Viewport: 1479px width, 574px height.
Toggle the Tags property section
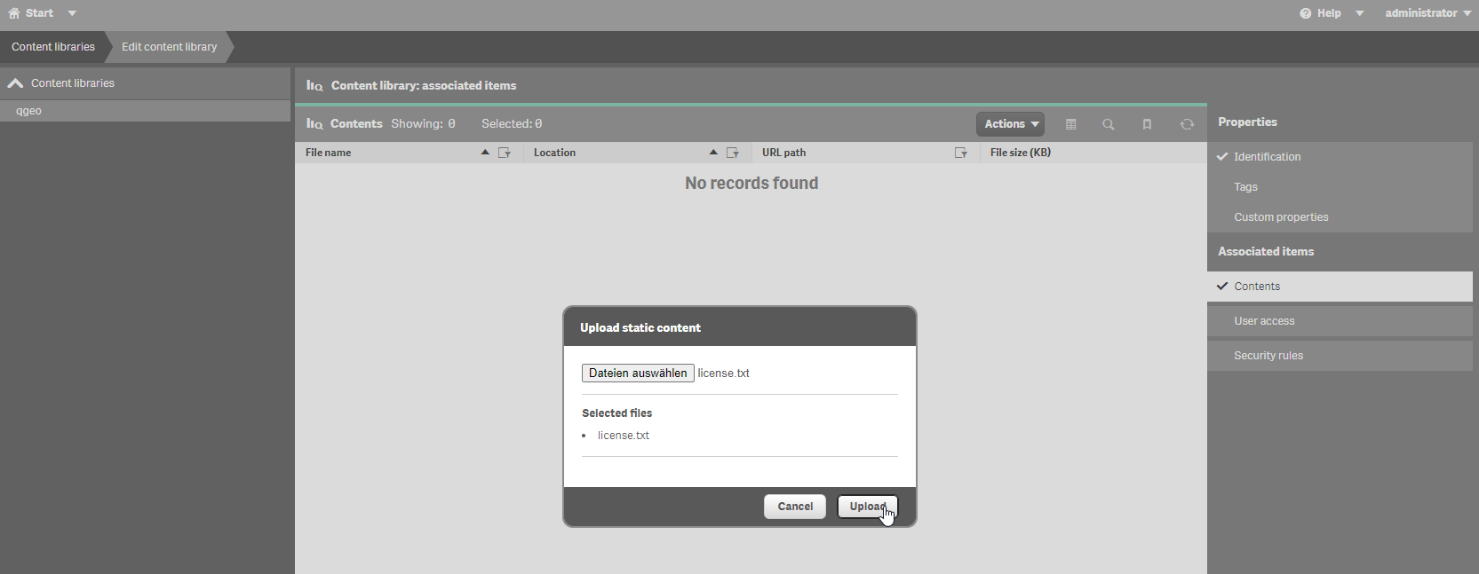coord(1245,187)
